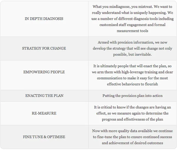Select the ENACTING THE PLAN label
The image size is (177, 150).
pos(44,96)
